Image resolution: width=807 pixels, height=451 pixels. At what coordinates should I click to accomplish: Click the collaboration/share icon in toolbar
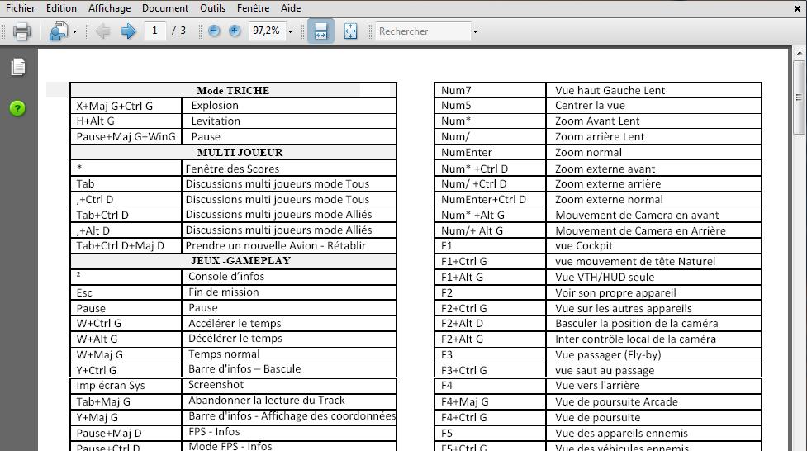click(58, 31)
